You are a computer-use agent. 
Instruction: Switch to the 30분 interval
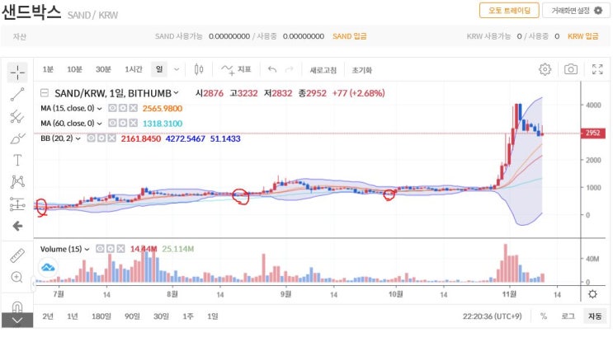(103, 69)
